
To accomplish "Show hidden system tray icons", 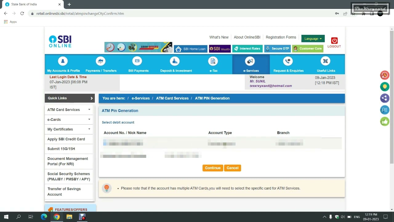I will 324,217.
